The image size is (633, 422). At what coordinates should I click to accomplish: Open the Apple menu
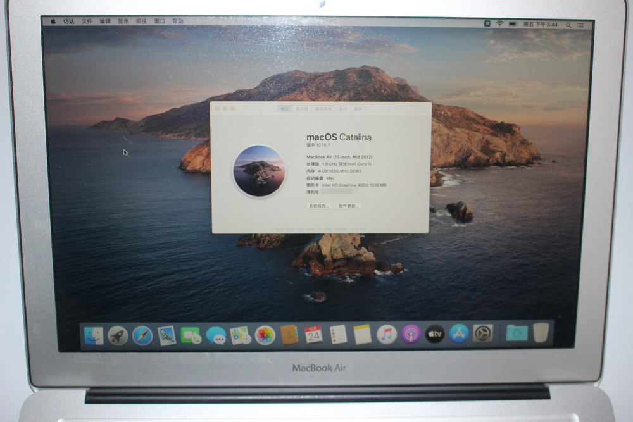tap(53, 21)
